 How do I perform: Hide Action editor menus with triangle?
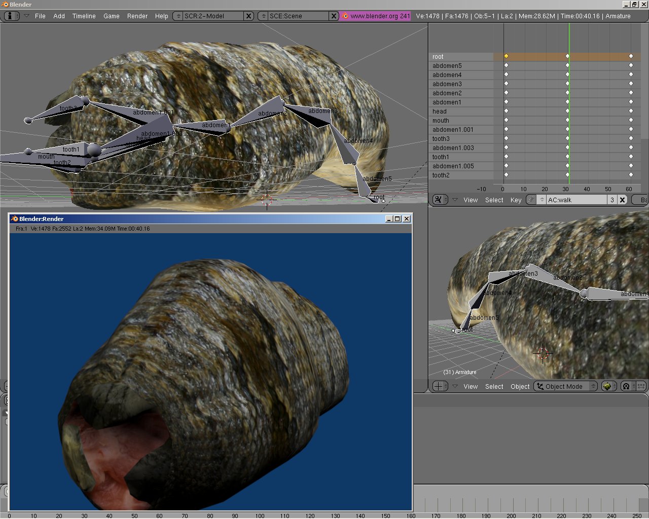pos(455,200)
